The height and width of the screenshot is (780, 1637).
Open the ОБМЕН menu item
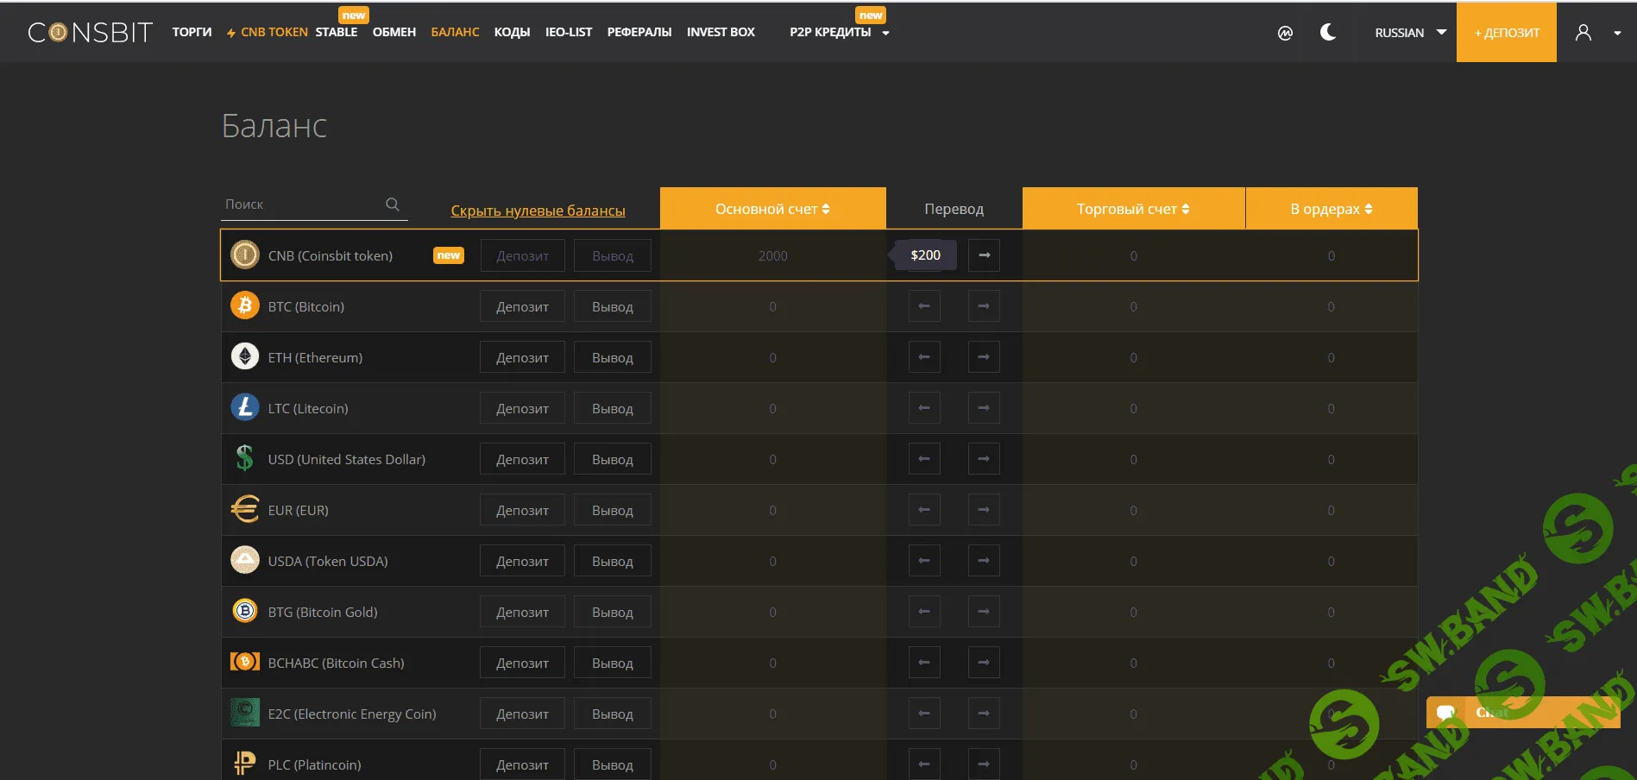(x=394, y=32)
